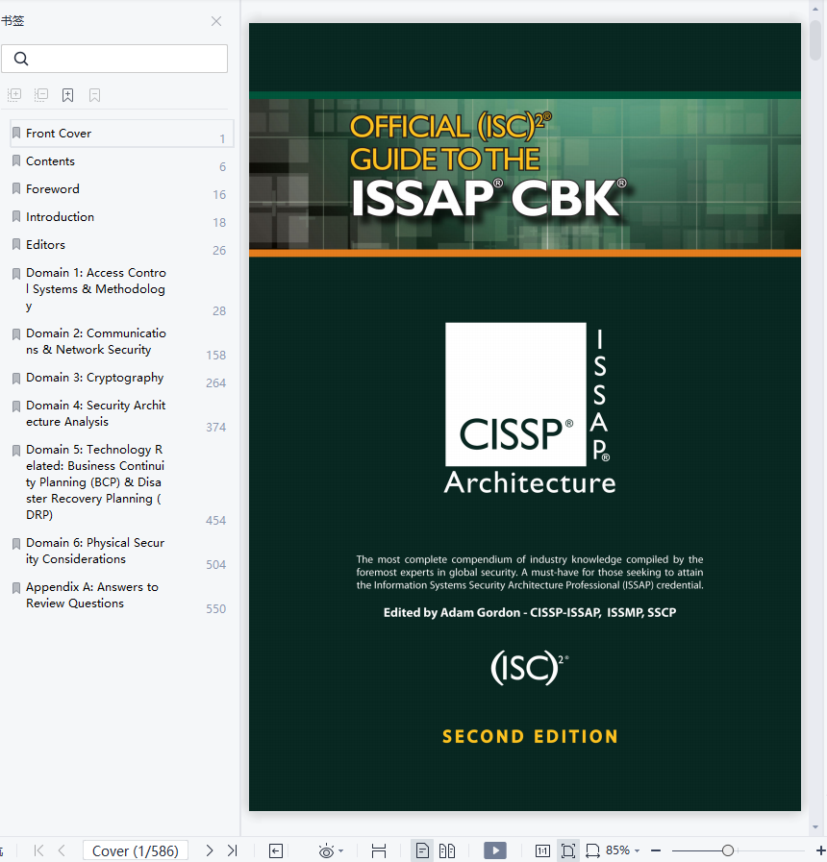The height and width of the screenshot is (862, 827).
Task: Toggle fit page to window
Action: (x=567, y=851)
